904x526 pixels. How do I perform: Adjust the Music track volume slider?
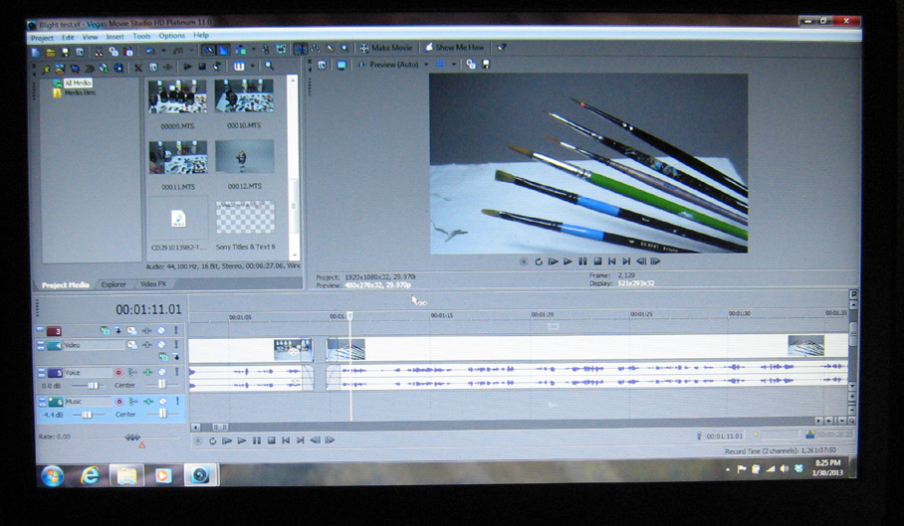[87, 415]
